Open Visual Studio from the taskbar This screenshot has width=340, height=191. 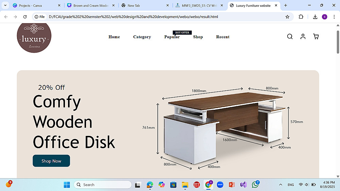243,185
